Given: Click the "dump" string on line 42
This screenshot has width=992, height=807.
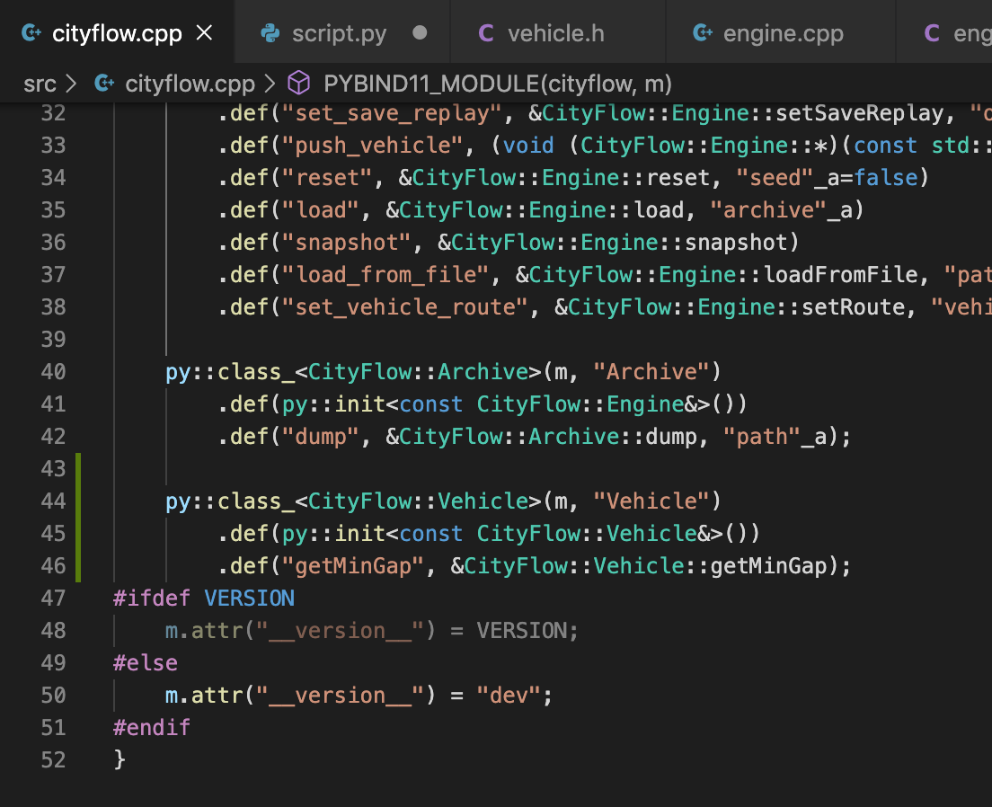Looking at the screenshot, I should (321, 437).
